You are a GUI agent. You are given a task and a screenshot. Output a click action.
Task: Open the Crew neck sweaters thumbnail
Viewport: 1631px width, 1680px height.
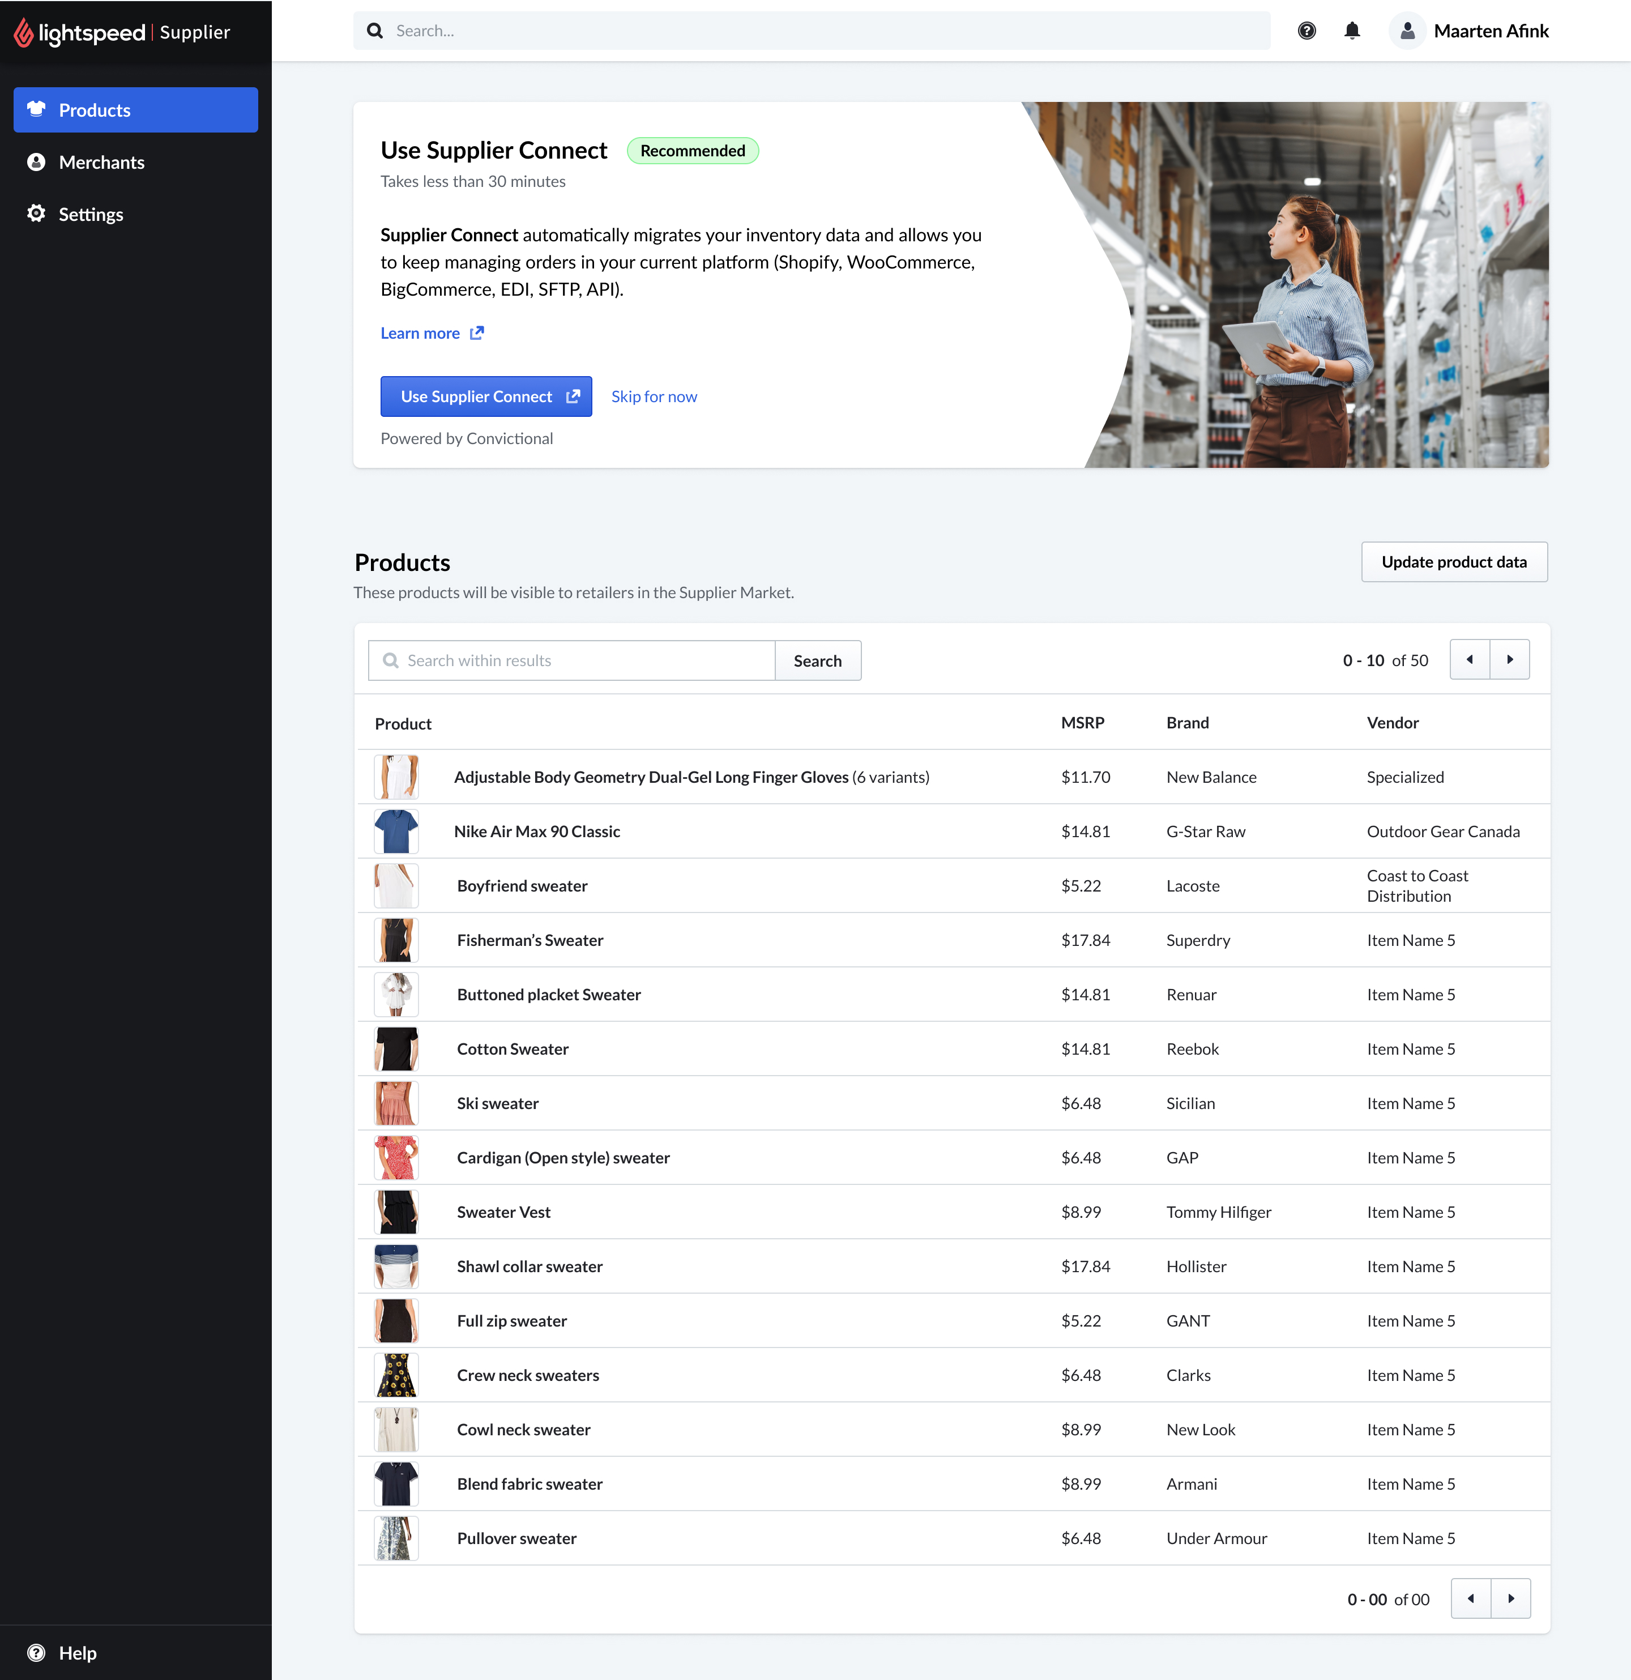[x=396, y=1376]
